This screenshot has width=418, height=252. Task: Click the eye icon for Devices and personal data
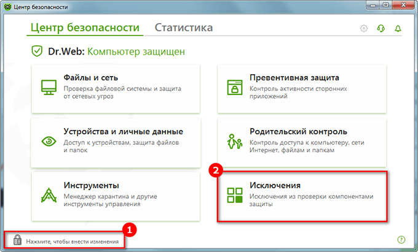pyautogui.click(x=49, y=141)
